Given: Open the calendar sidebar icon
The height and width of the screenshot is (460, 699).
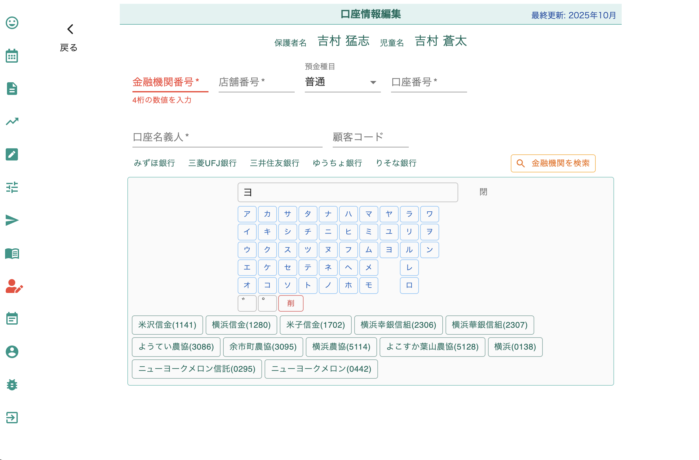Looking at the screenshot, I should (12, 56).
